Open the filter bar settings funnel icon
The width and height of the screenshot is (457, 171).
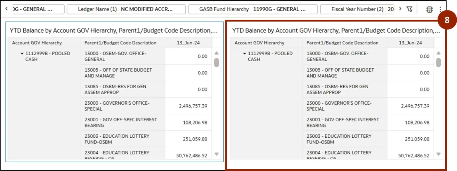pos(409,9)
